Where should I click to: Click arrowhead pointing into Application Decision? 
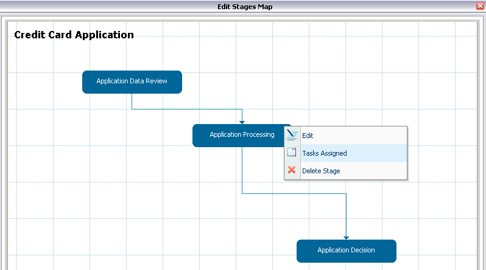click(346, 237)
